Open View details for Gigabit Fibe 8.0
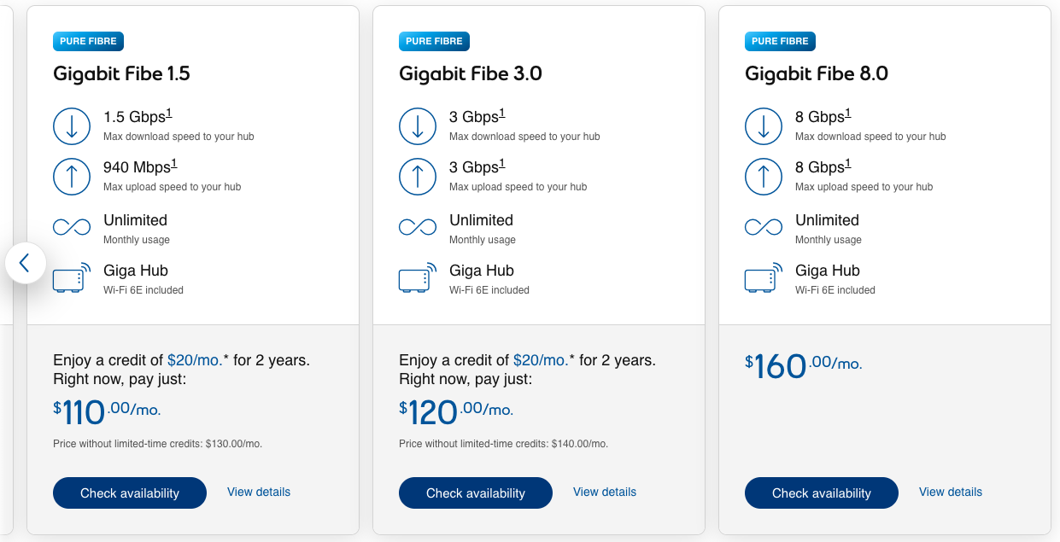1060x542 pixels. click(950, 492)
